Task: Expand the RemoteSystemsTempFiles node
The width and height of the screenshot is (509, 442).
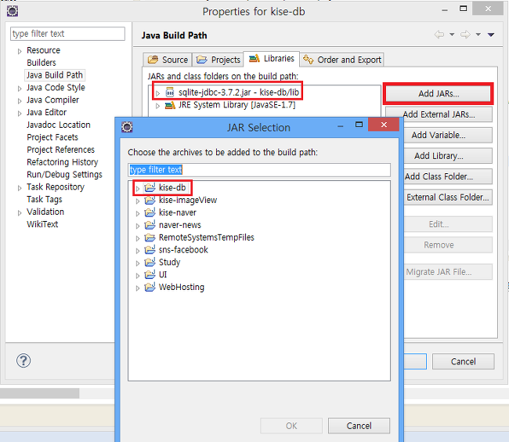Action: coord(138,238)
